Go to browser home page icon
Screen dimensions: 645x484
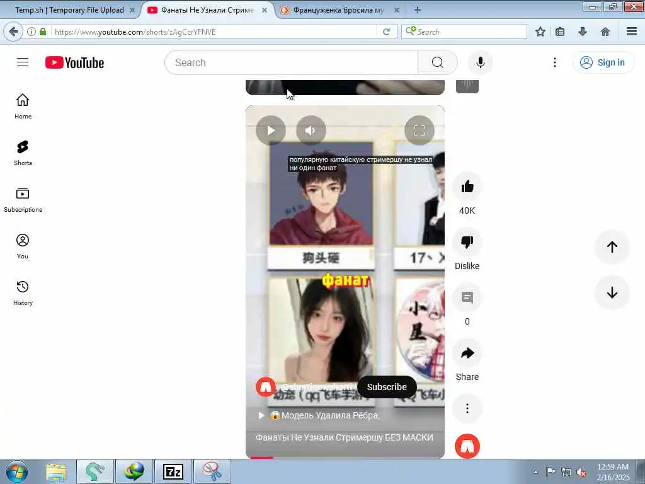[605, 32]
